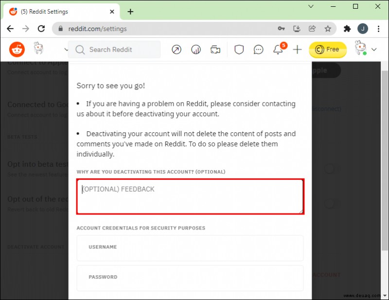Click the Reddit home logo
The image size is (389, 300).
(x=17, y=50)
